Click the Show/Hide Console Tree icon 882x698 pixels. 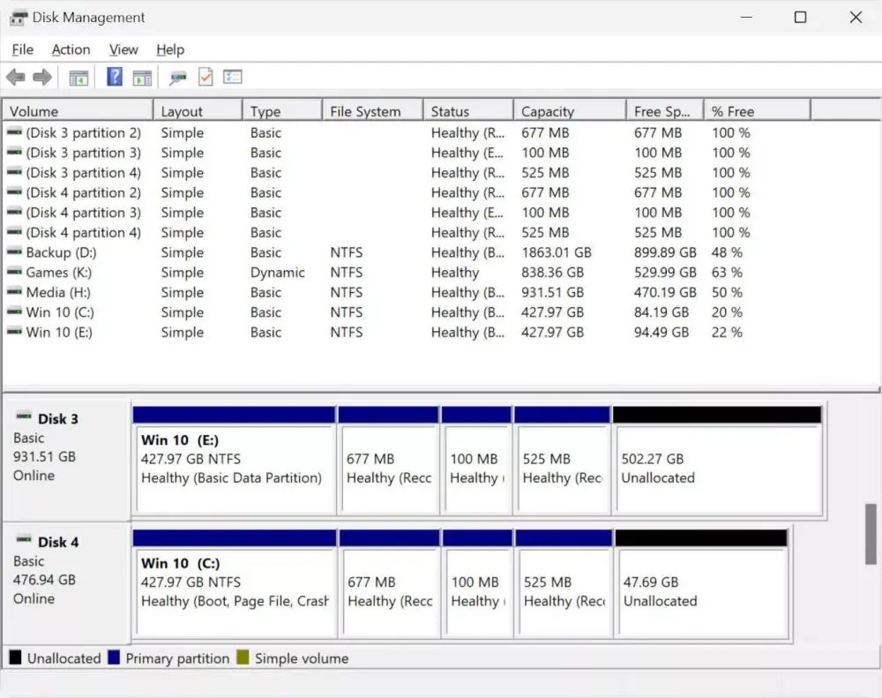(78, 78)
